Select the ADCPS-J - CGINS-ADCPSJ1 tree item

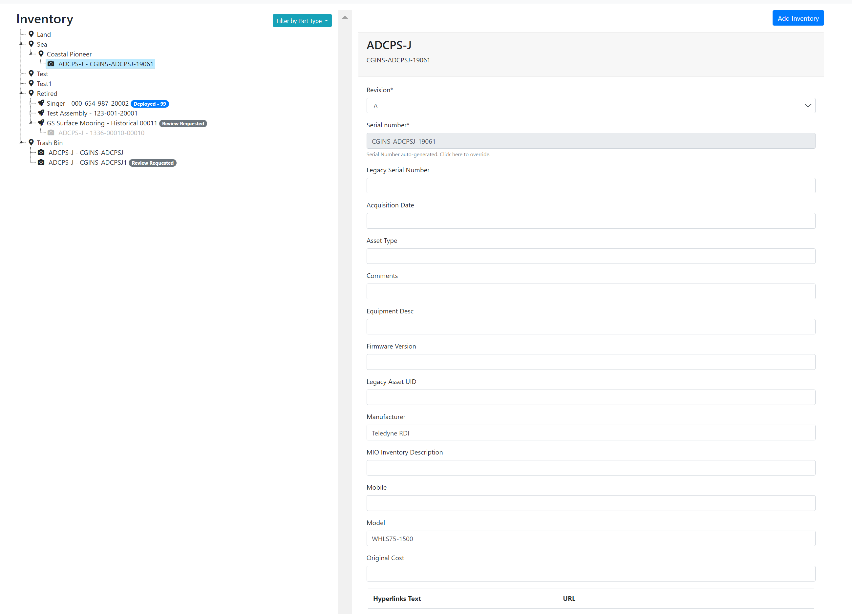click(x=88, y=163)
